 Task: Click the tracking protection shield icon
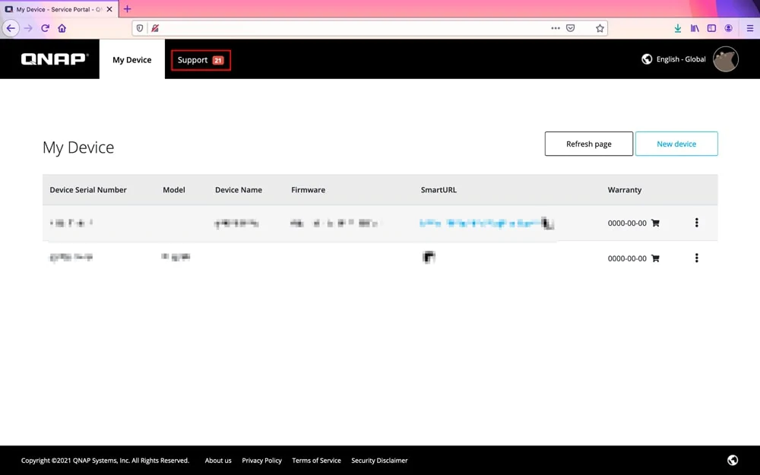tap(140, 28)
